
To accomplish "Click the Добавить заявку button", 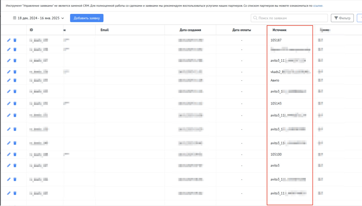I will pos(87,18).
